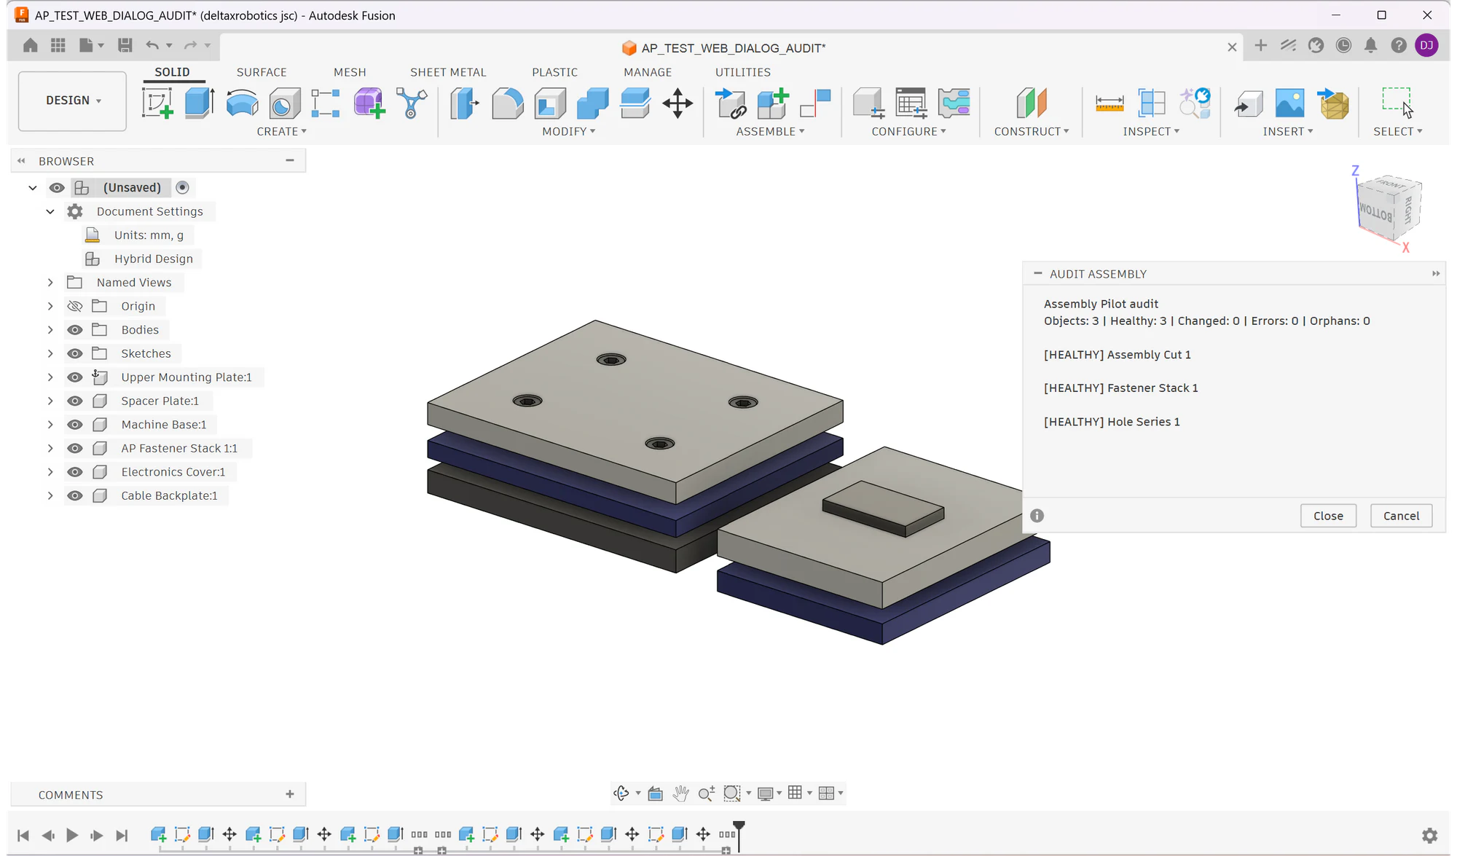Viewport: 1457px width, 856px height.
Task: Select the Measure tool icon
Action: 1110,103
